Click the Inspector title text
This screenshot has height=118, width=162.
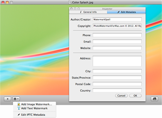[x=107, y=9]
